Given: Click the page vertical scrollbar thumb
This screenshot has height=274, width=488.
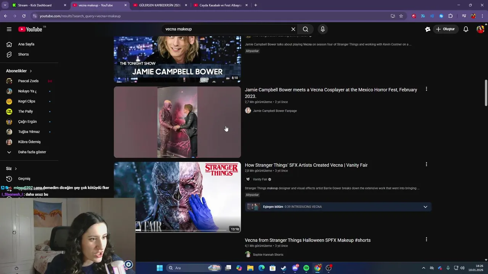Looking at the screenshot, I should (486, 93).
